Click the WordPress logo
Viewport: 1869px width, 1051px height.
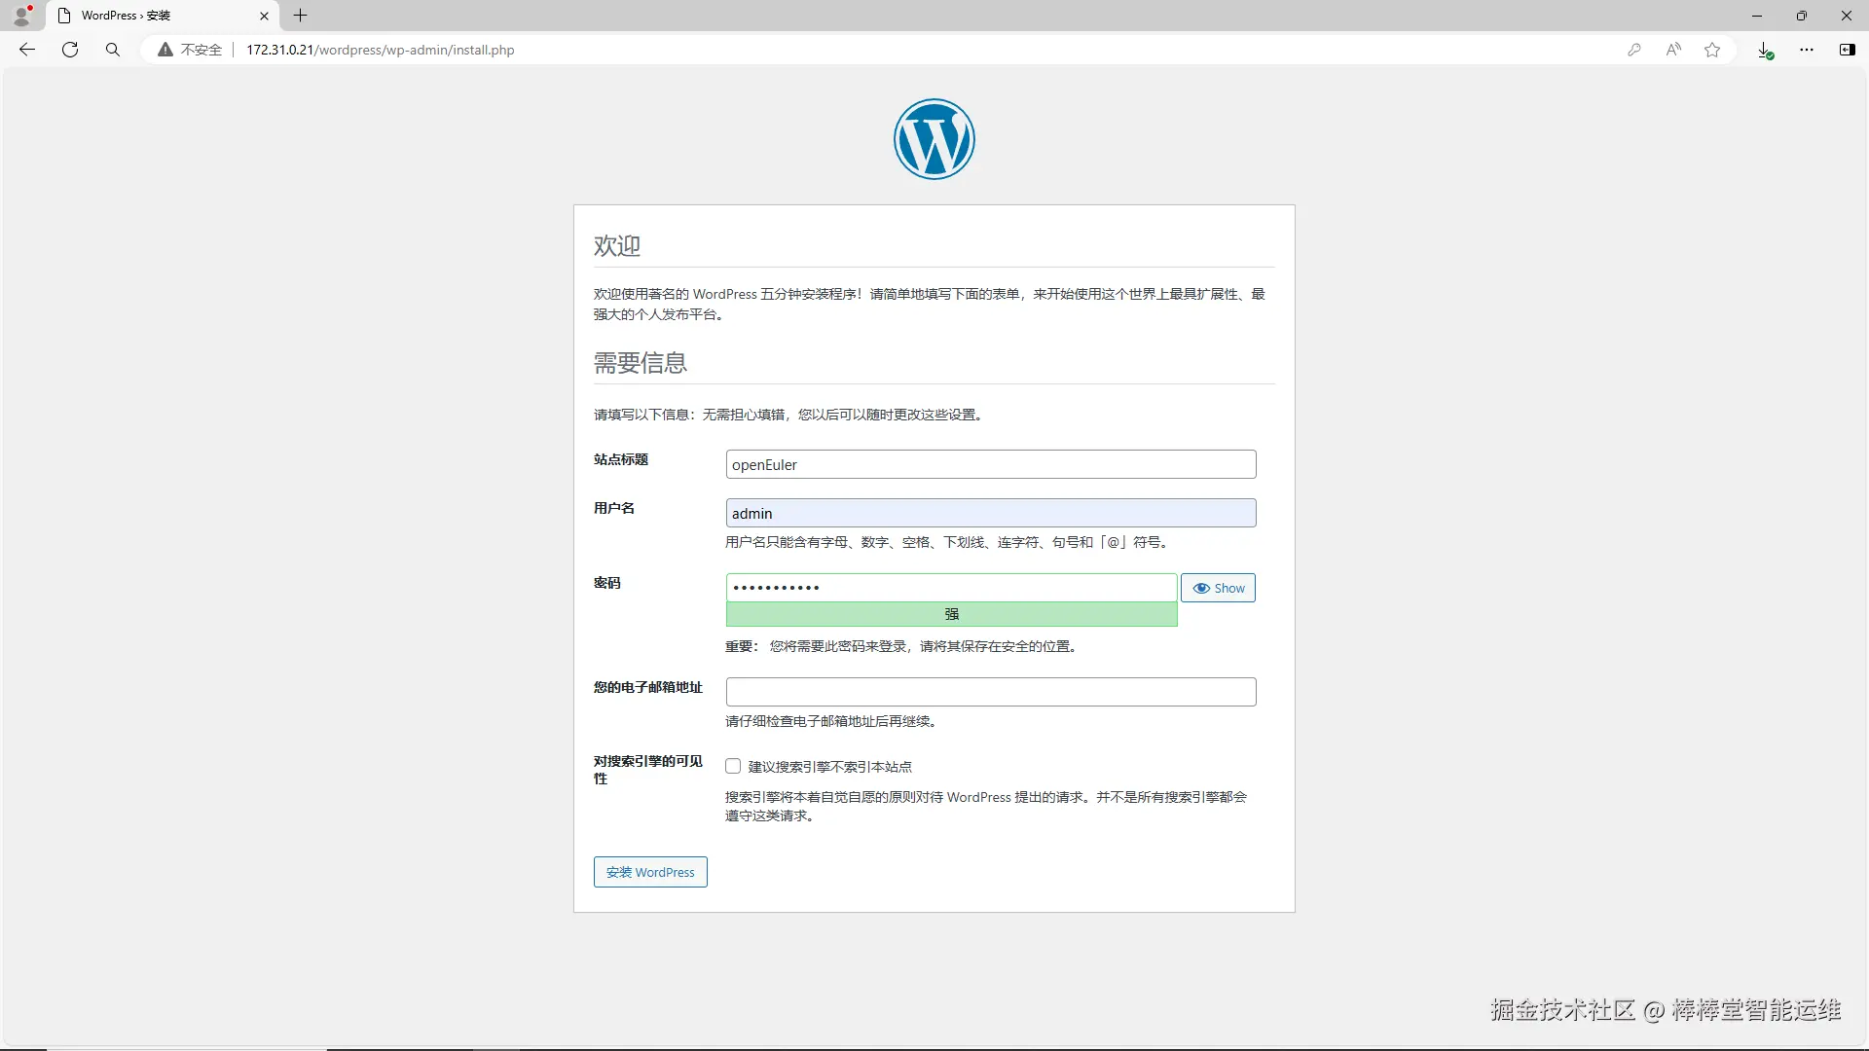(934, 139)
